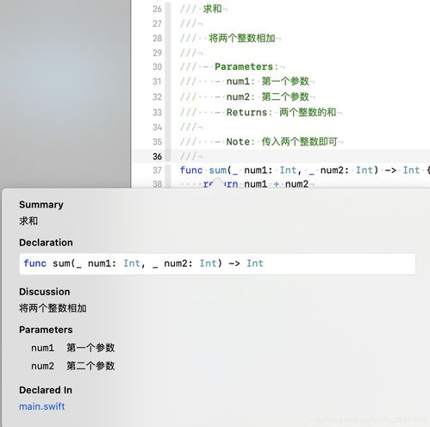430x427 pixels.
Task: Click the Returns: keyword on line 33
Action: pos(249,112)
